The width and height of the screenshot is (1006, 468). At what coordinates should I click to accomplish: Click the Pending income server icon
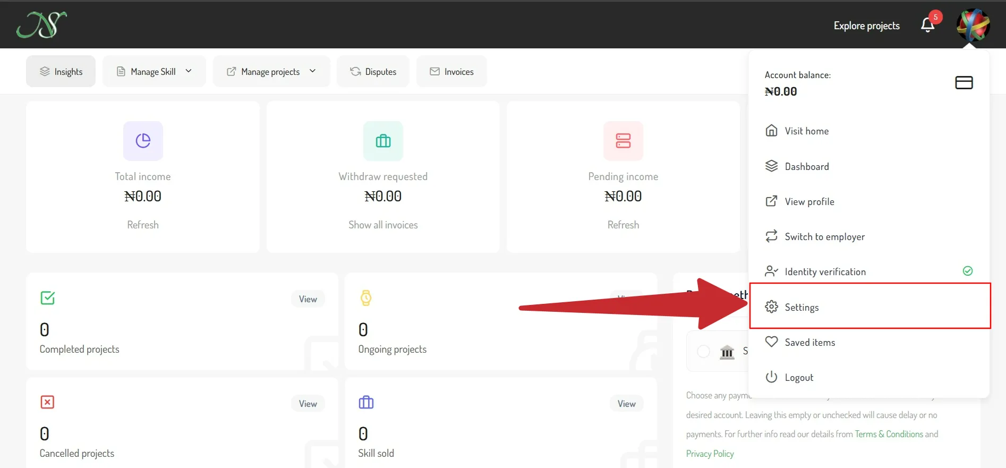coord(623,141)
